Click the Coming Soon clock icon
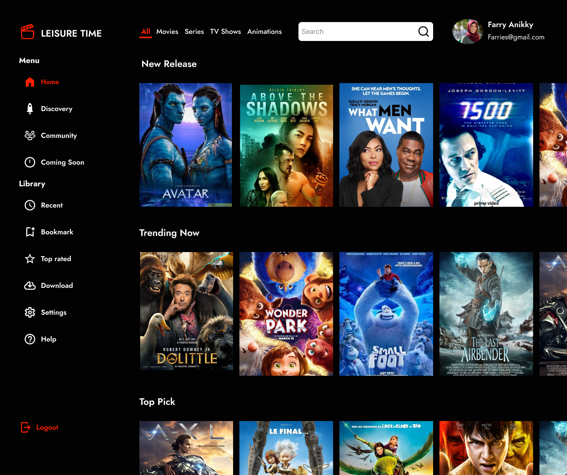This screenshot has width=567, height=475. click(x=30, y=162)
